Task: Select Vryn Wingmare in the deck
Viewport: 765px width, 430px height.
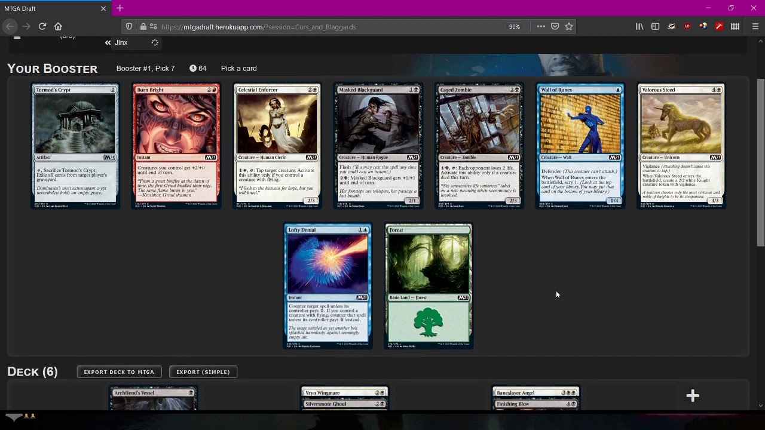Action: point(344,392)
